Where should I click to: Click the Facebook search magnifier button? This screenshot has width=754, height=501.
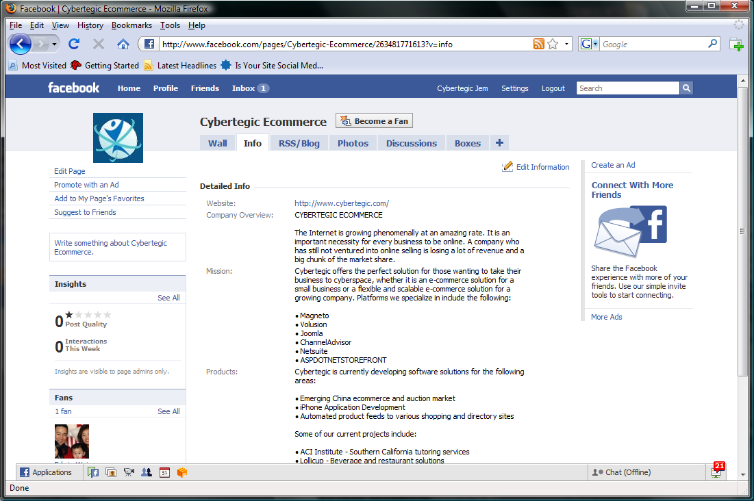coord(686,88)
